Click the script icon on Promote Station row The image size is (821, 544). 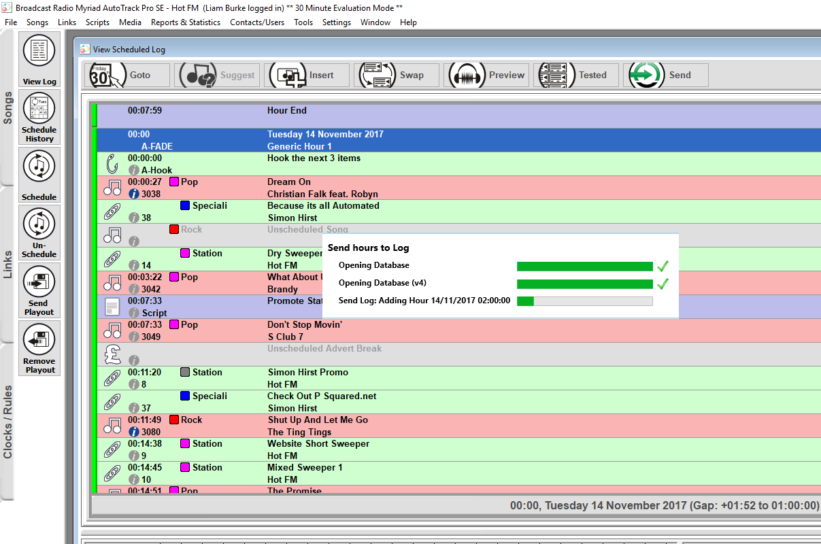click(112, 307)
